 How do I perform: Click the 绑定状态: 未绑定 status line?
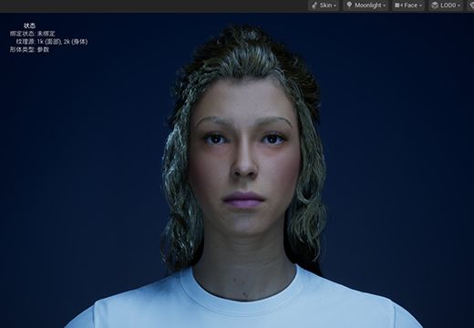33,34
